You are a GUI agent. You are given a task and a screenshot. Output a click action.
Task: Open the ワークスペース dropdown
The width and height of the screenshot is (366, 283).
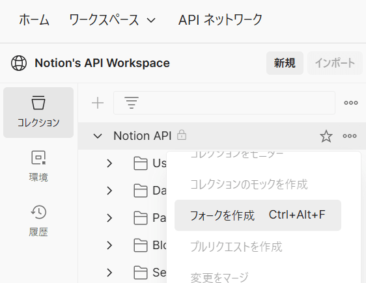112,20
